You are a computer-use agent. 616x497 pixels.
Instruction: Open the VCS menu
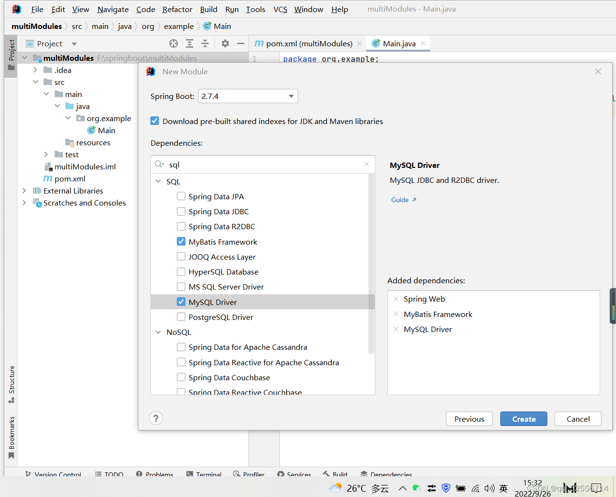280,9
